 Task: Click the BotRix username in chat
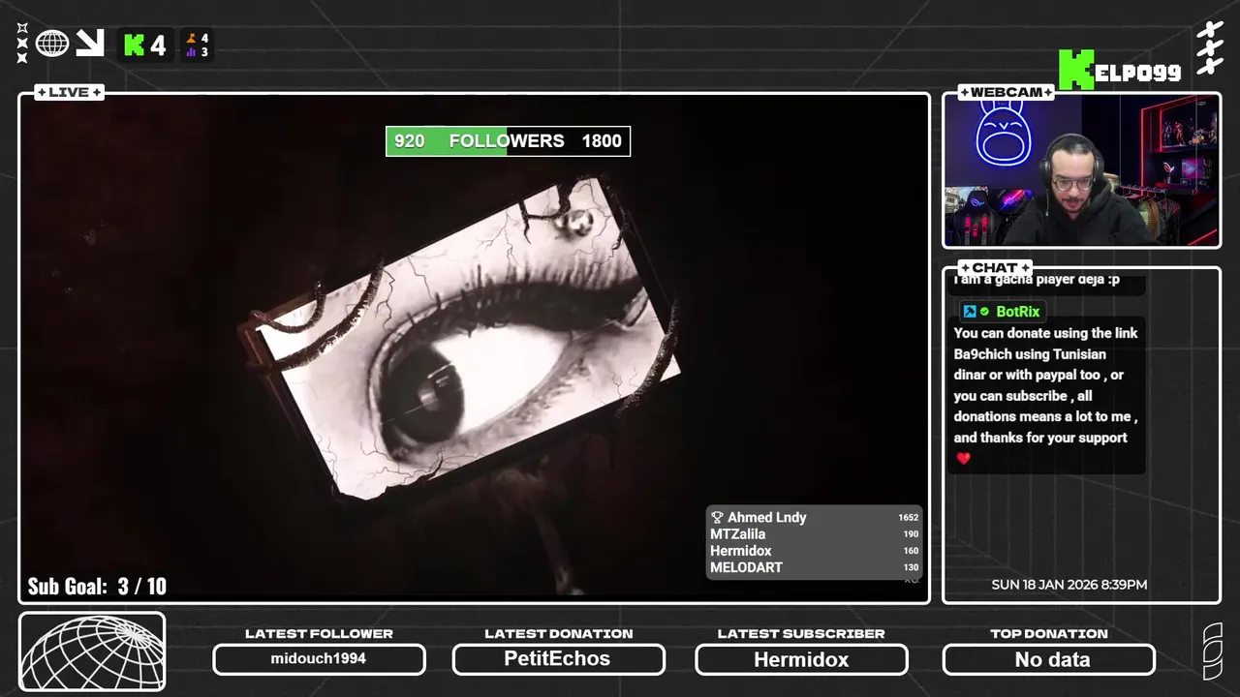tap(1017, 312)
